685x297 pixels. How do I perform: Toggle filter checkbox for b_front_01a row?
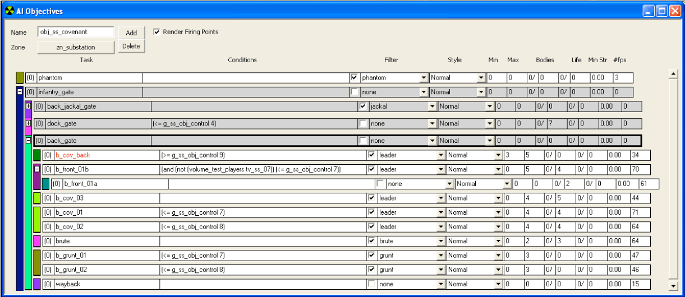point(380,183)
